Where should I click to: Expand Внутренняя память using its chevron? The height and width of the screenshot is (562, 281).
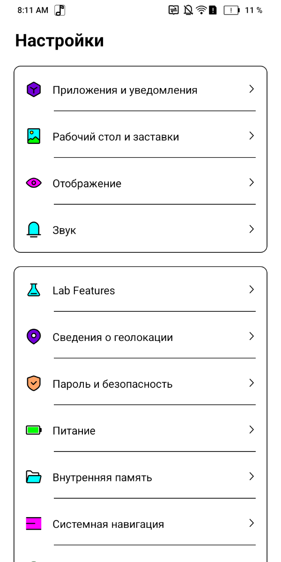point(251,476)
